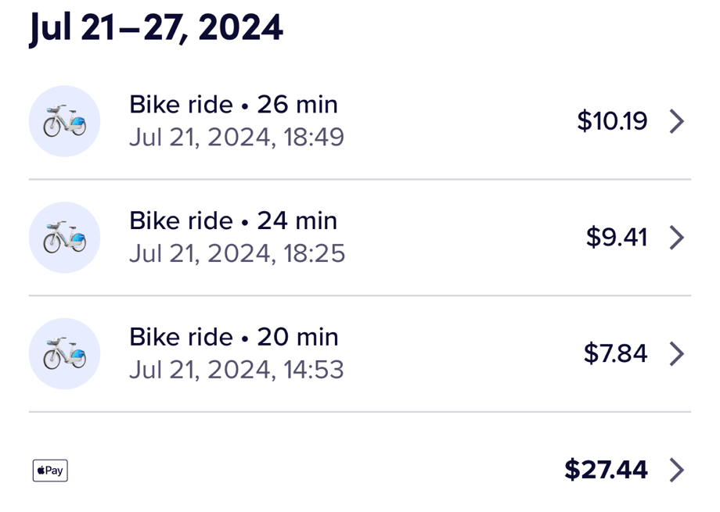Viewport: 720px width, 512px height.
Task: Tap the $27.44 weekly total amount
Action: pos(606,470)
